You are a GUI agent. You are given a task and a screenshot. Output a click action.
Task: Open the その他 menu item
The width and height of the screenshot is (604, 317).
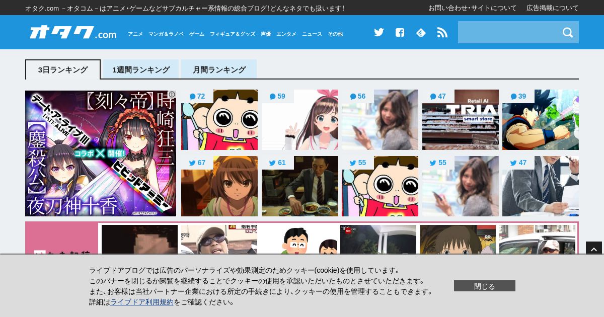335,34
